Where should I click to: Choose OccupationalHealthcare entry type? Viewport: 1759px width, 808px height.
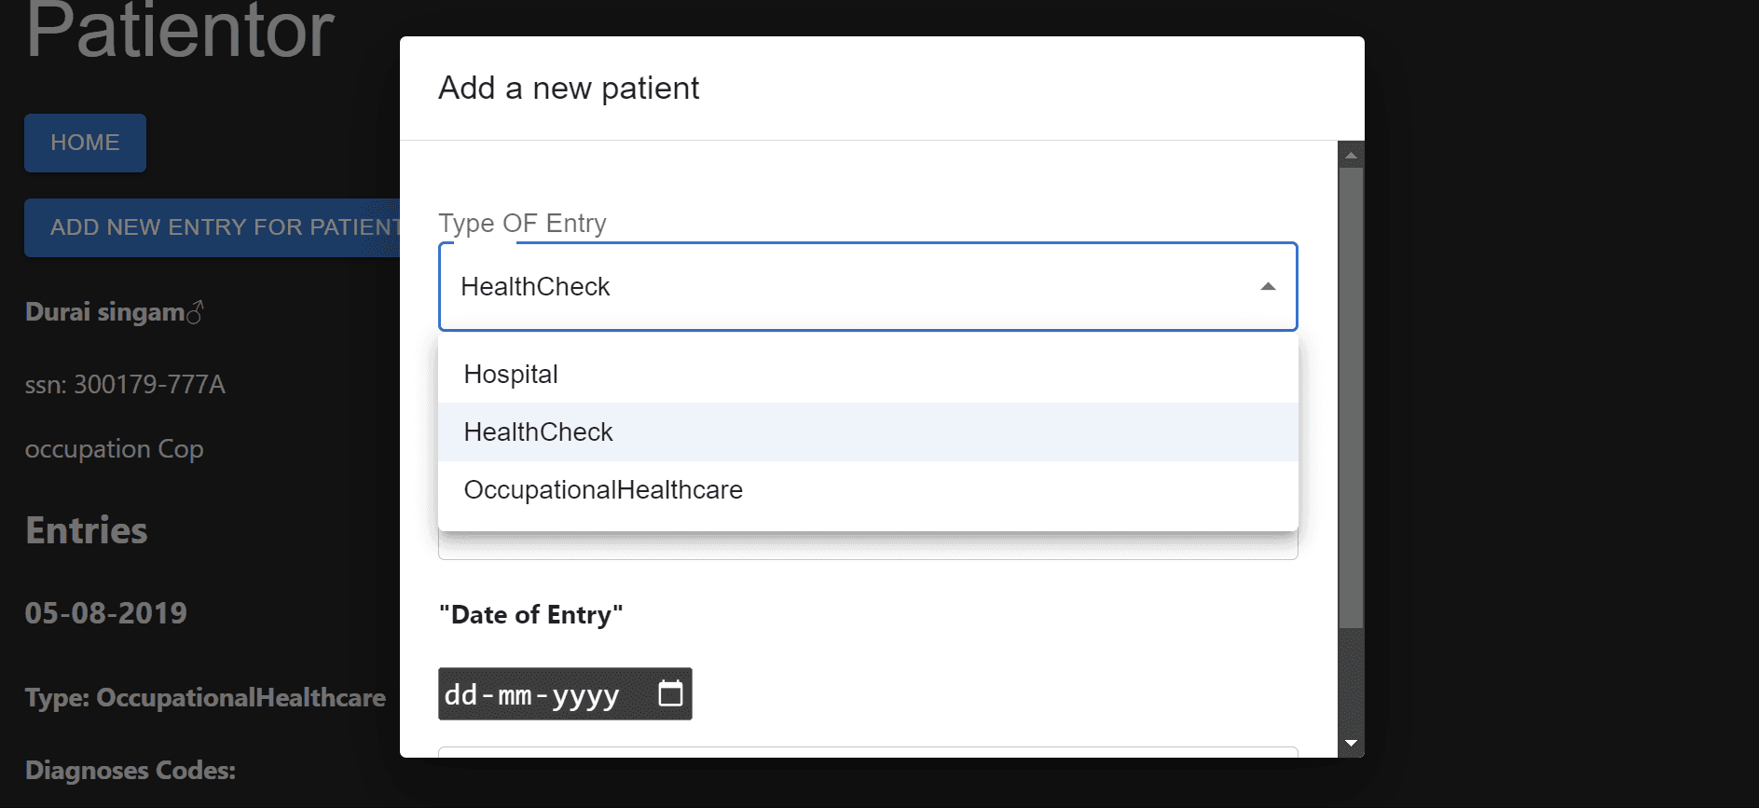[x=603, y=489]
